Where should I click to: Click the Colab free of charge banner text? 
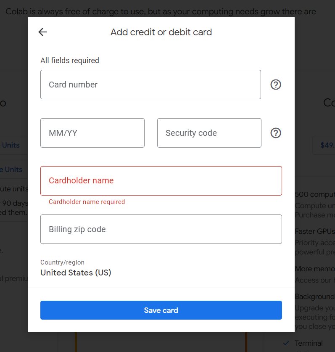[x=160, y=11]
